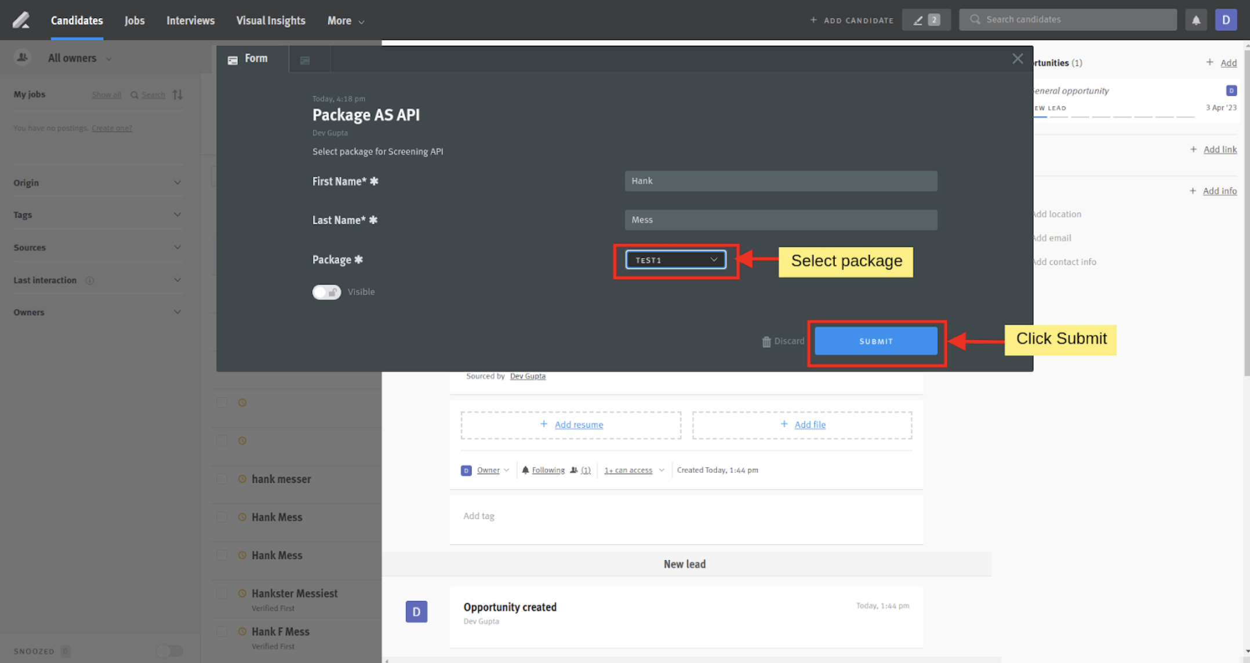Click the Submit button
This screenshot has height=663, width=1250.
click(876, 341)
